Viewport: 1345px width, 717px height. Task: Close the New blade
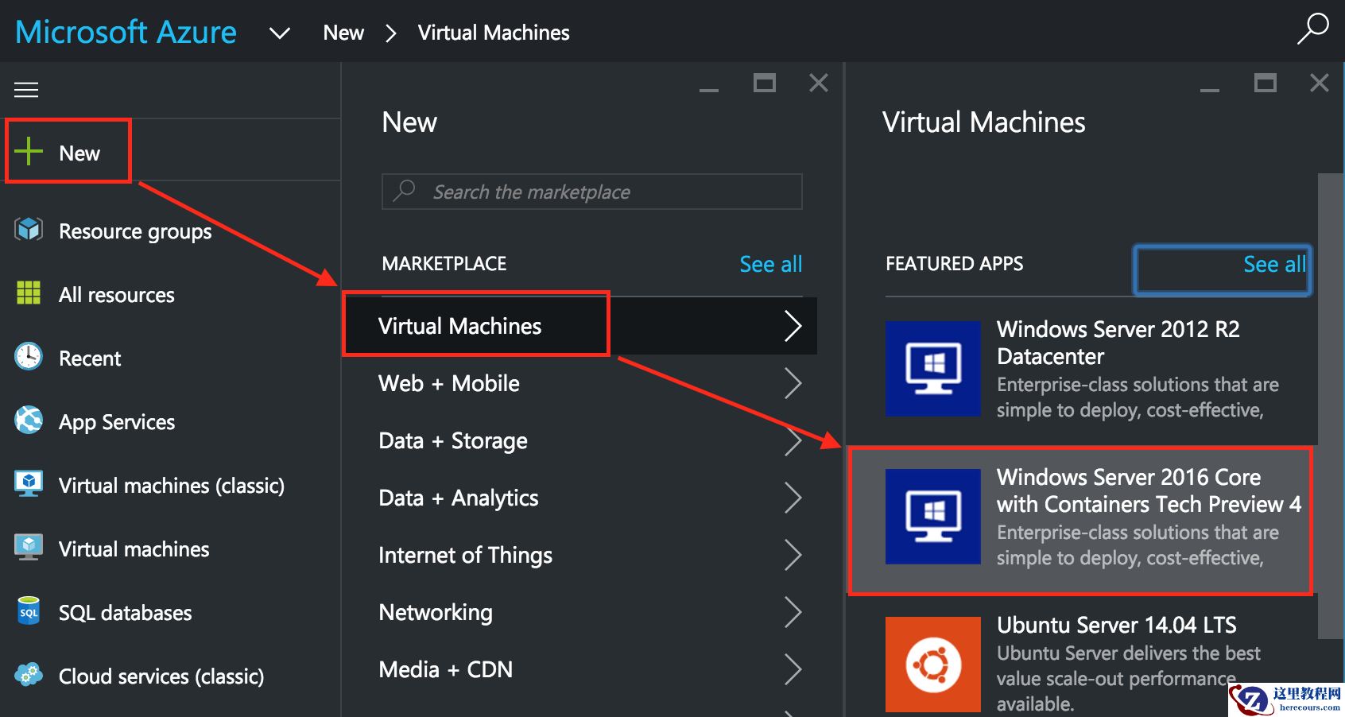(x=819, y=83)
